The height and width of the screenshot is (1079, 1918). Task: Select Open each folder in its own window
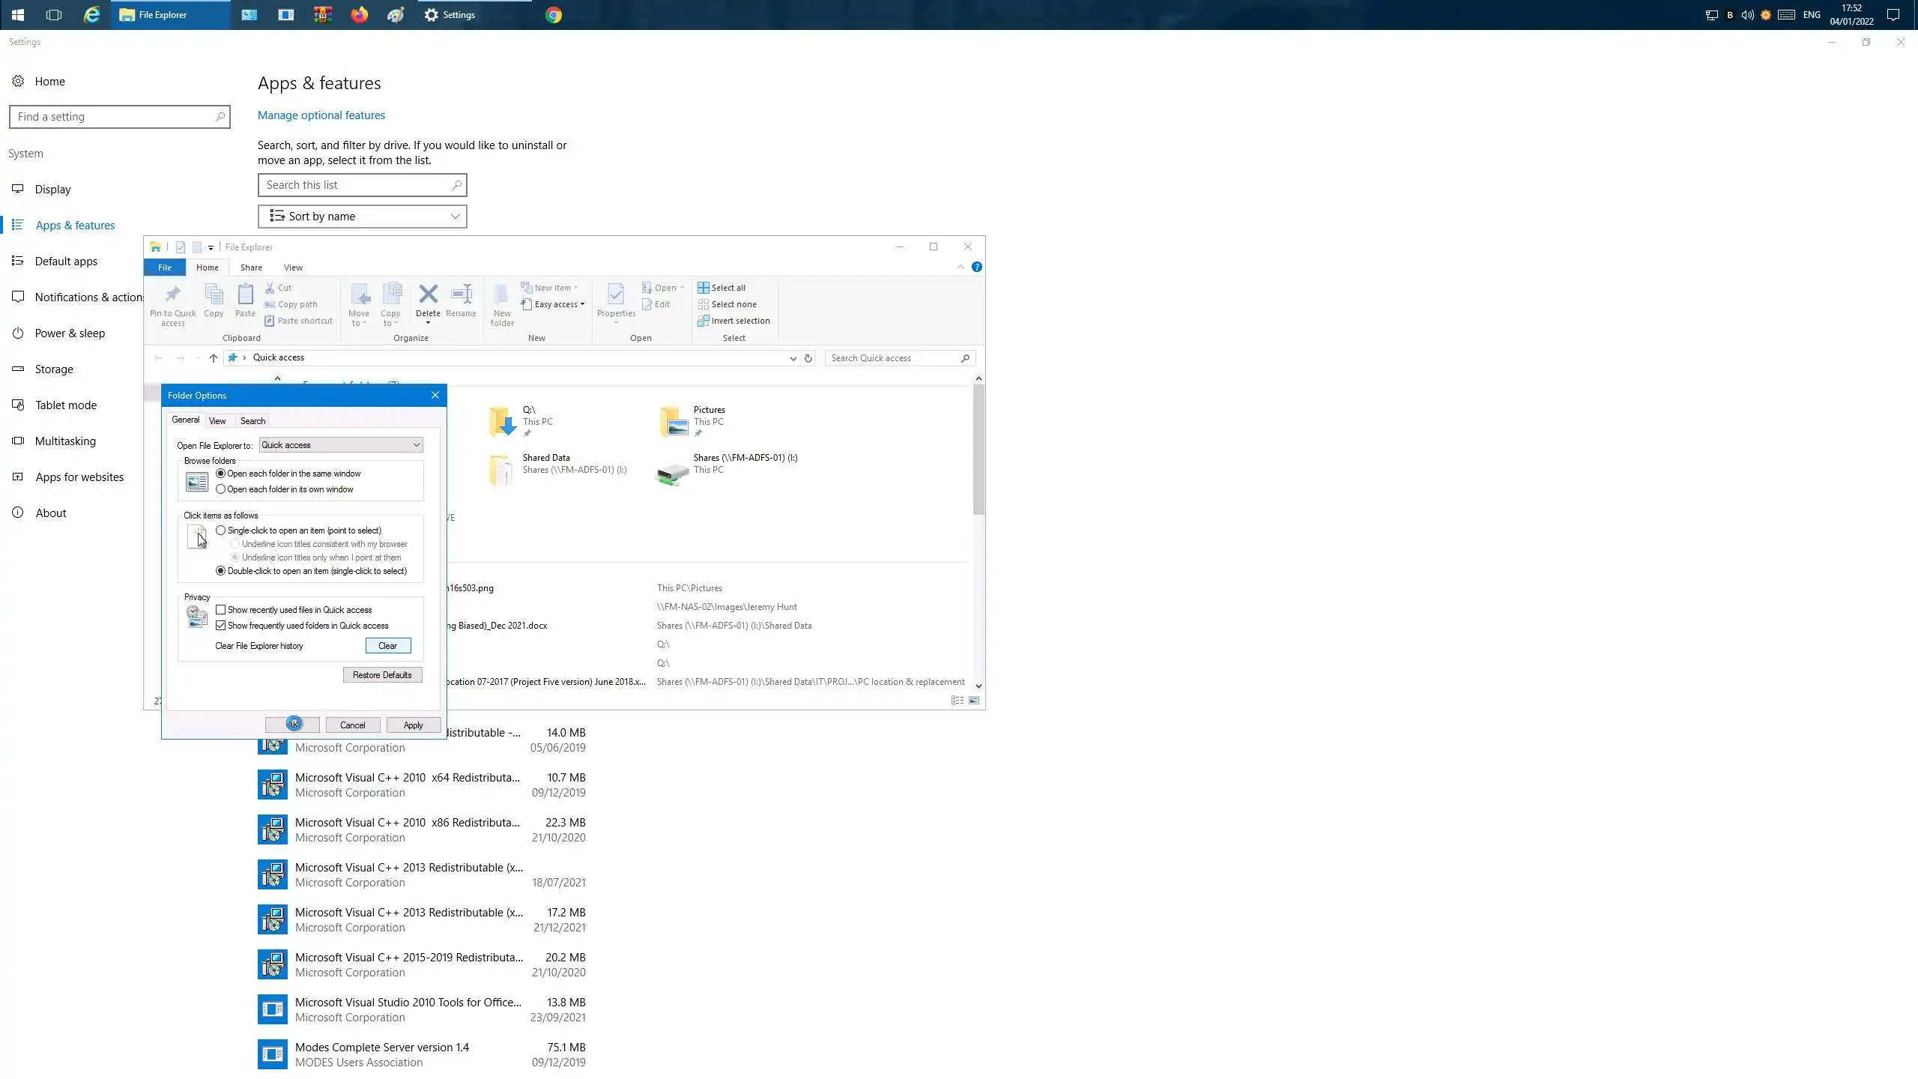pos(220,489)
